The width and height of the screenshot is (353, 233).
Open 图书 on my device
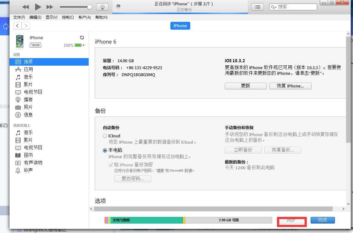tap(49, 155)
